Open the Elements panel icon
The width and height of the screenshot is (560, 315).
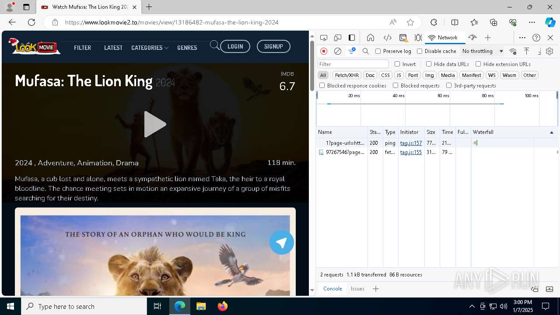pyautogui.click(x=387, y=38)
